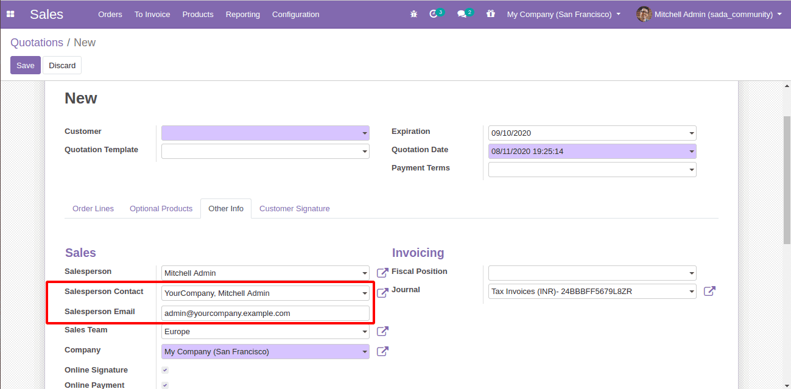Click the gift icon in top bar
791x389 pixels.
(x=491, y=14)
